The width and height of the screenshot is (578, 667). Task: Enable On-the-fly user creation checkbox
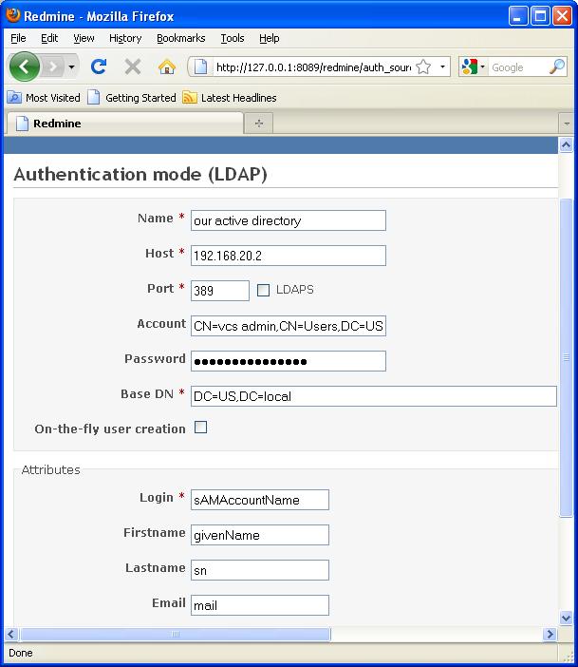coord(200,427)
